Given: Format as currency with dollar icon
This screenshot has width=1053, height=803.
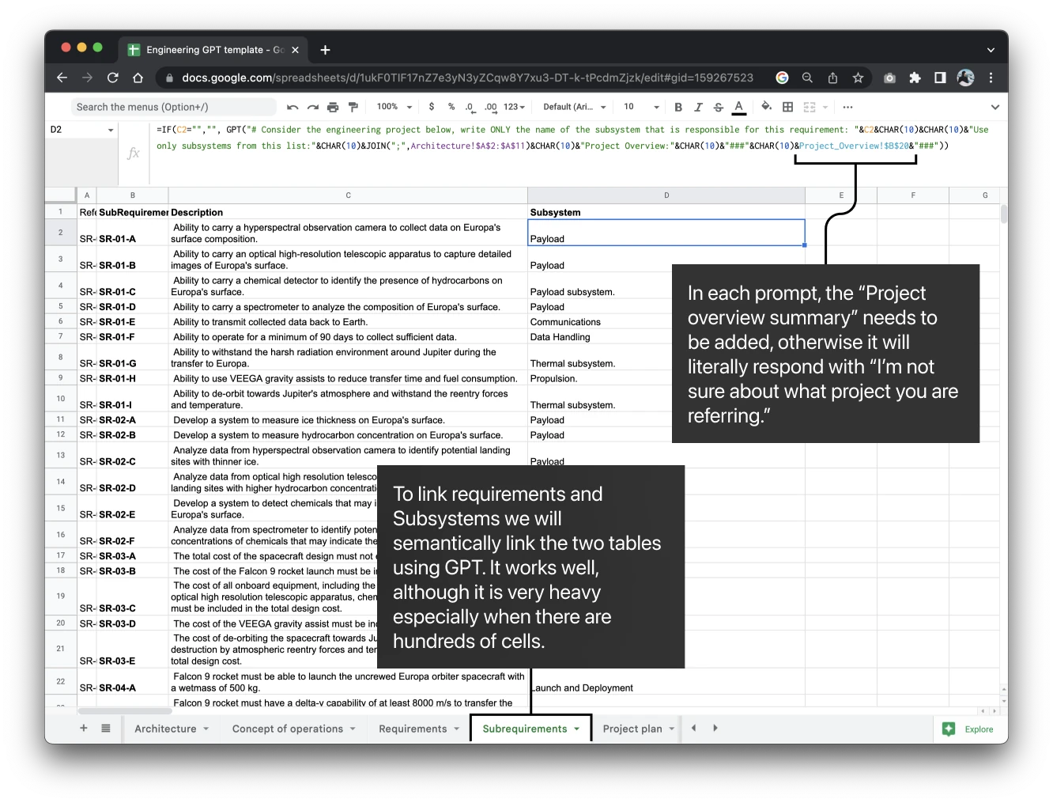Looking at the screenshot, I should pyautogui.click(x=431, y=107).
